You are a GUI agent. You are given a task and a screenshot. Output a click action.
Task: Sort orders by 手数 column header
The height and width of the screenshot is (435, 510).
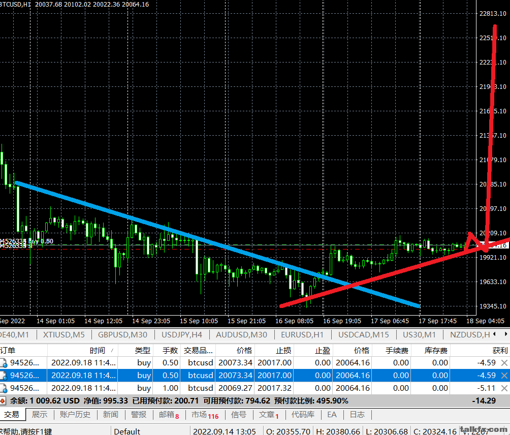coord(166,351)
